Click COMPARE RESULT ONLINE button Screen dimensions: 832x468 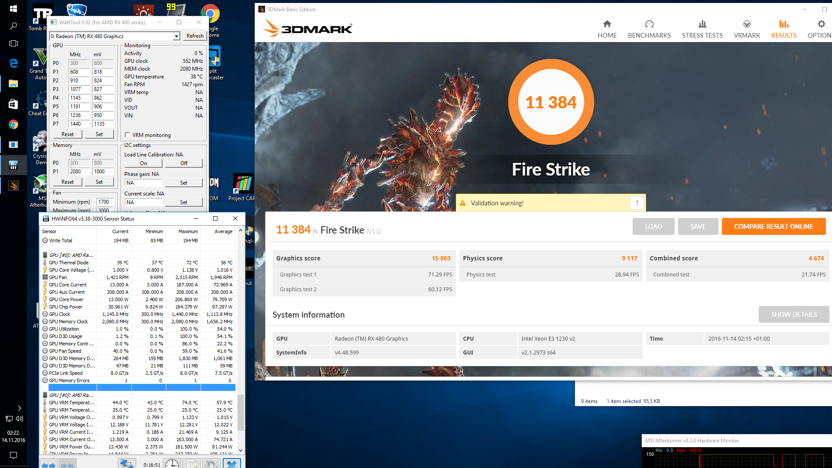773,227
